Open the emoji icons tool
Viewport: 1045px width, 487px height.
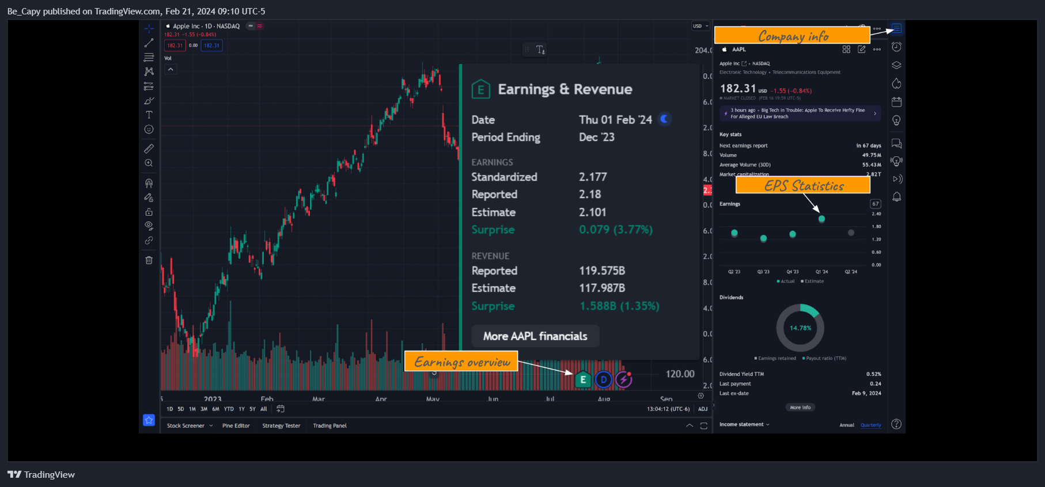tap(149, 130)
